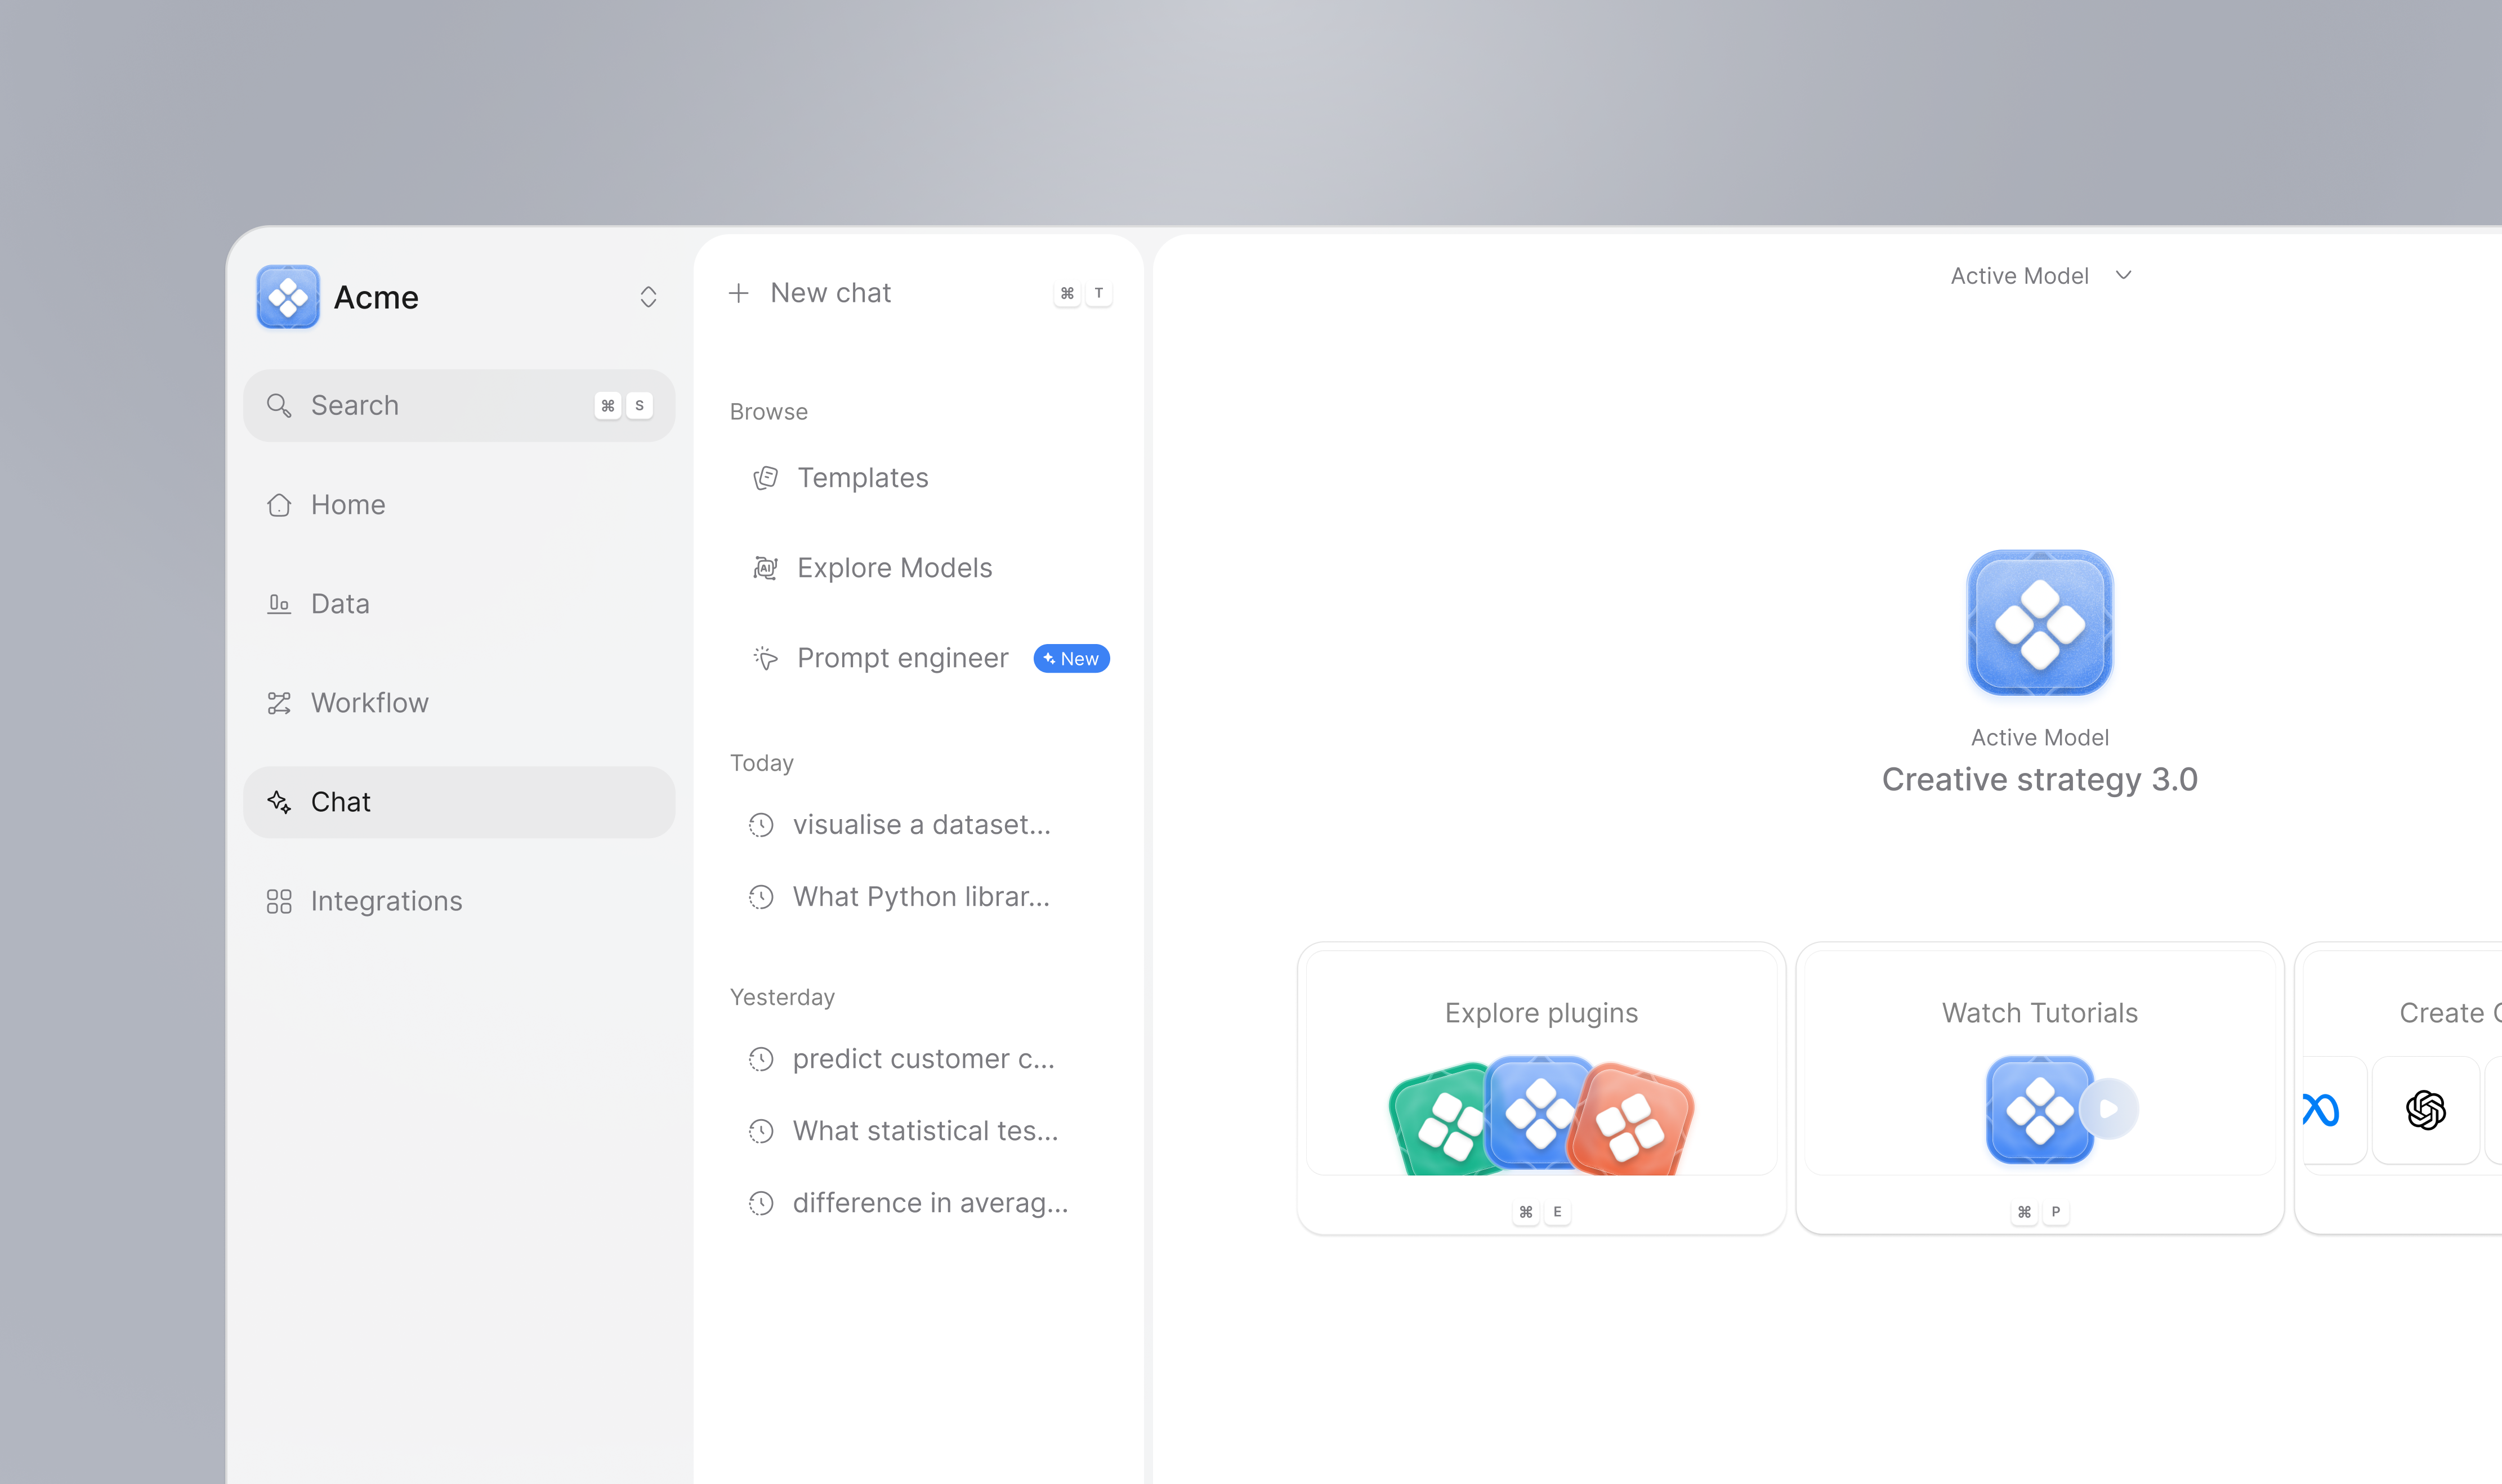Click 'Creative strategy 3.0' model name
Screen dimensions: 2502x1484
(2040, 779)
